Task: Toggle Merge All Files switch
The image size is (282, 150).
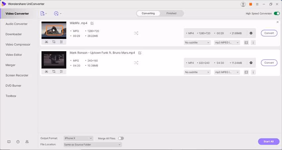Action: [x=121, y=138]
